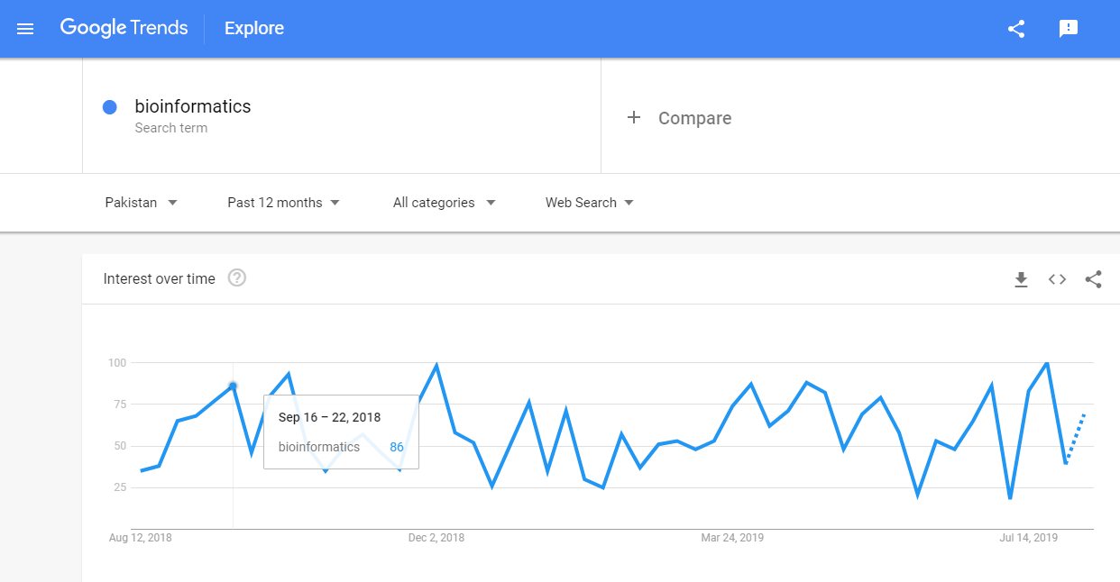Click the Google Trends logo
The image size is (1120, 582).
124,28
